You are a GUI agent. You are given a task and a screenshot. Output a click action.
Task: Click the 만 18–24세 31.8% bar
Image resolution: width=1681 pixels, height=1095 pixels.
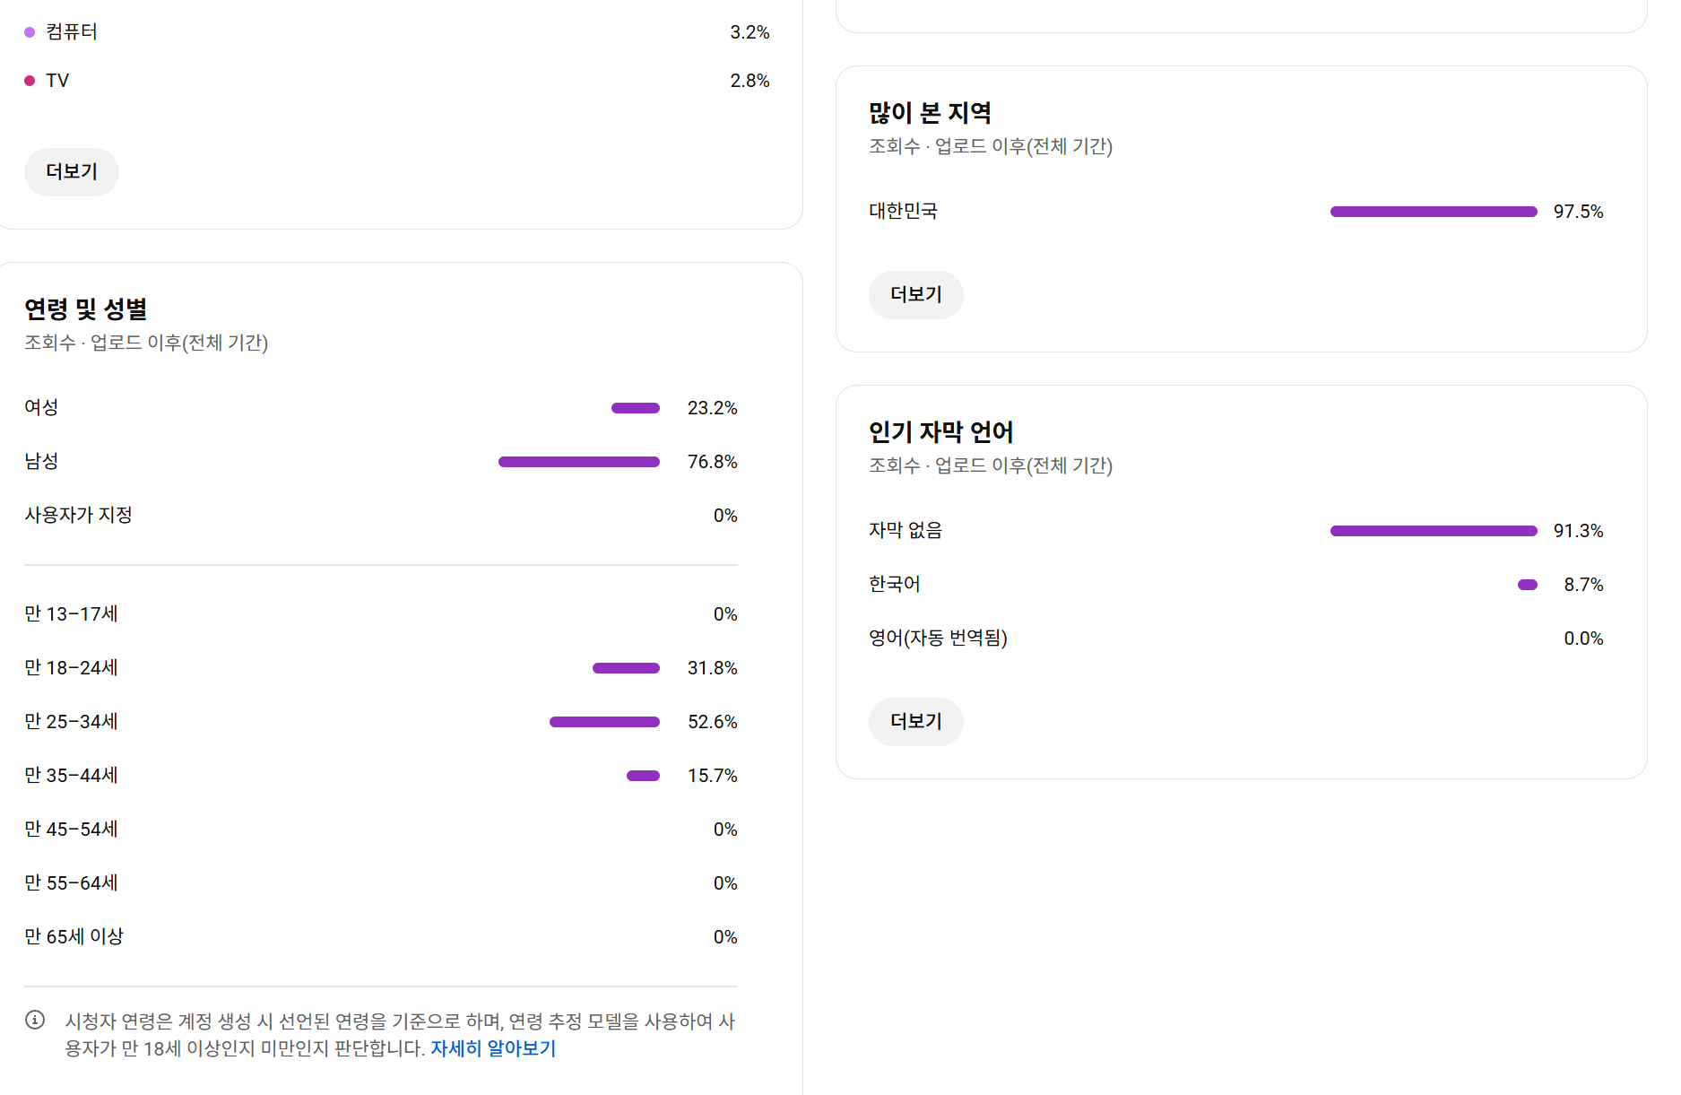(x=626, y=668)
